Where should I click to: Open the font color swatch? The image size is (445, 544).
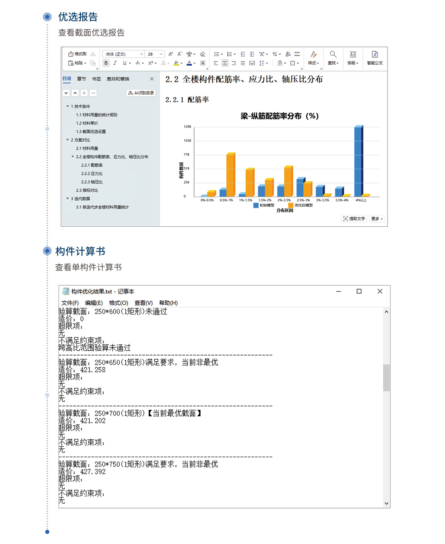pyautogui.click(x=189, y=63)
